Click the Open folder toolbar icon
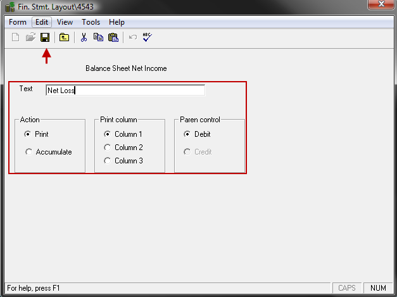 [30, 37]
